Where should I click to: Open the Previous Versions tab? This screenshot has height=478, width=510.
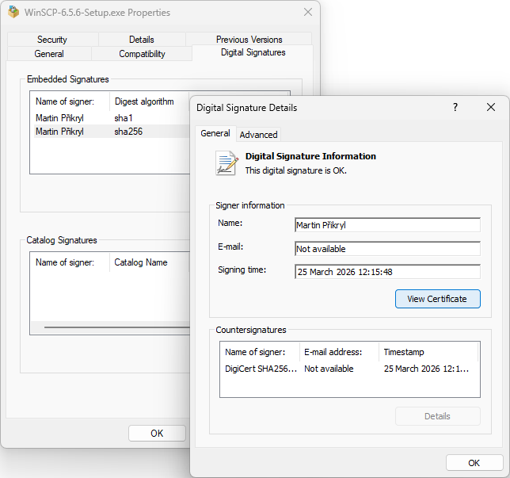click(x=249, y=40)
